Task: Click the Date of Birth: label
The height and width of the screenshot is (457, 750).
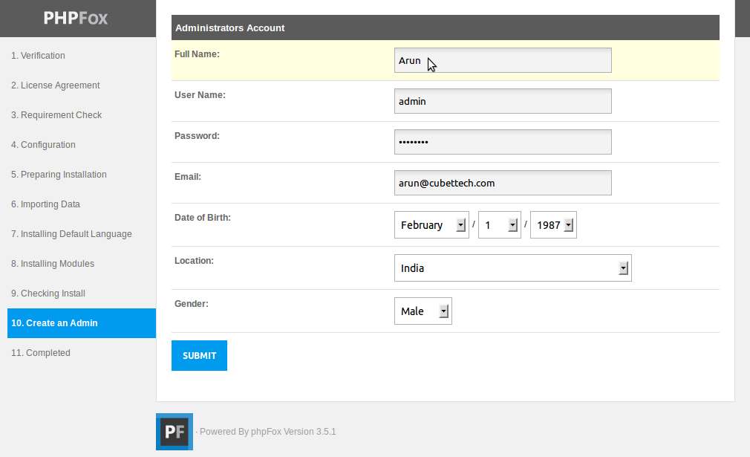Action: click(x=203, y=217)
